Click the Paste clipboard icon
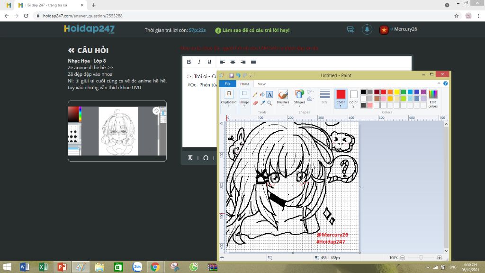The height and width of the screenshot is (273, 485). [229, 94]
